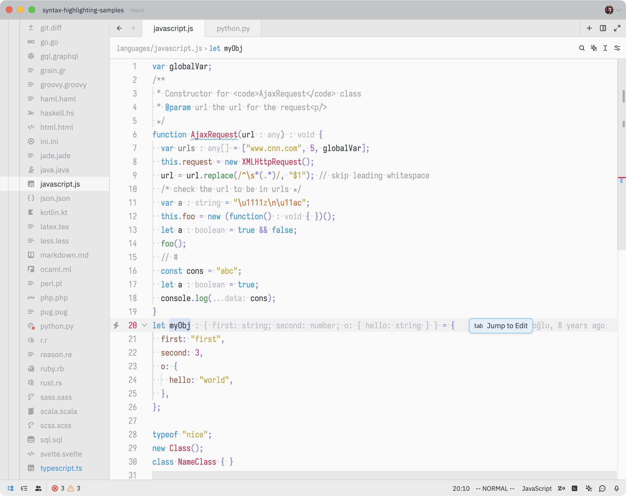The height and width of the screenshot is (496, 626).
Task: Click the let myObj breadcrumb symbol
Action: (x=226, y=49)
